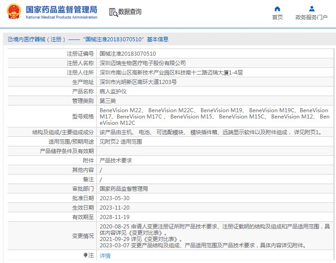336x263 pixels.
Task: Select the 备注 label
Action: [88, 180]
